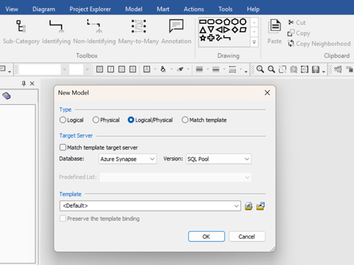Click the Zoom In magnifier icon

(260, 69)
